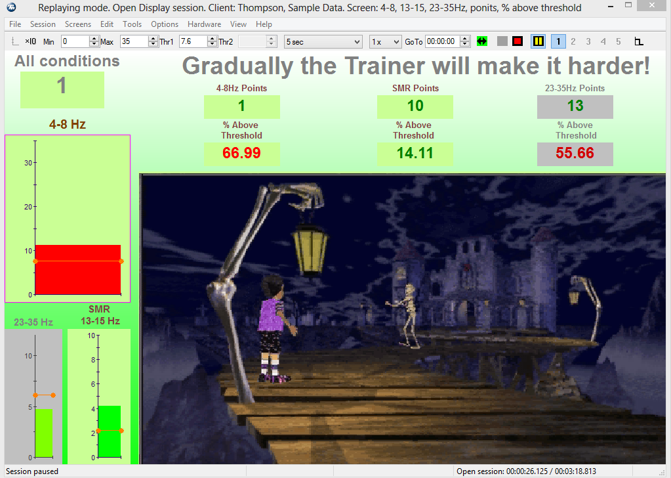
Task: Switch to screen 2
Action: tap(573, 41)
